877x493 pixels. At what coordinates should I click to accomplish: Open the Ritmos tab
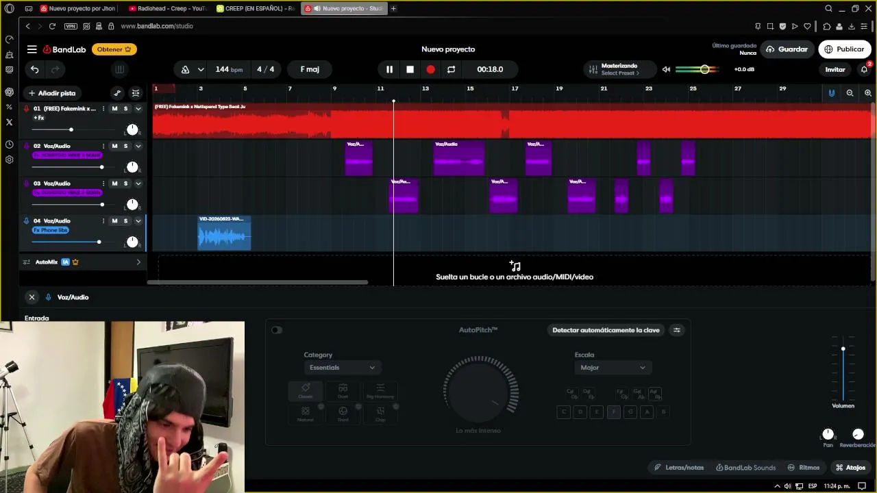(x=804, y=468)
